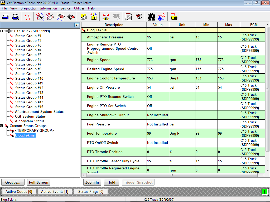This screenshot has height=202, width=270.
Task: View Active Diagnostic Codes from the toolbar
Action: pos(40,16)
